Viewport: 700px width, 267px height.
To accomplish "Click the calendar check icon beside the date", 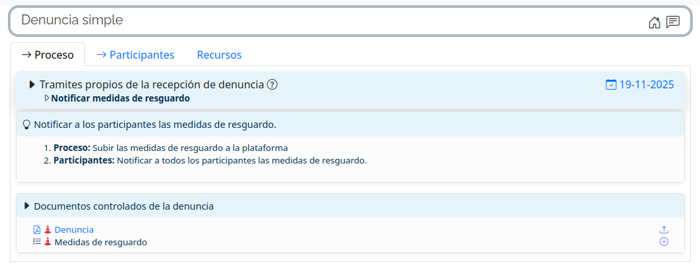I will point(611,84).
